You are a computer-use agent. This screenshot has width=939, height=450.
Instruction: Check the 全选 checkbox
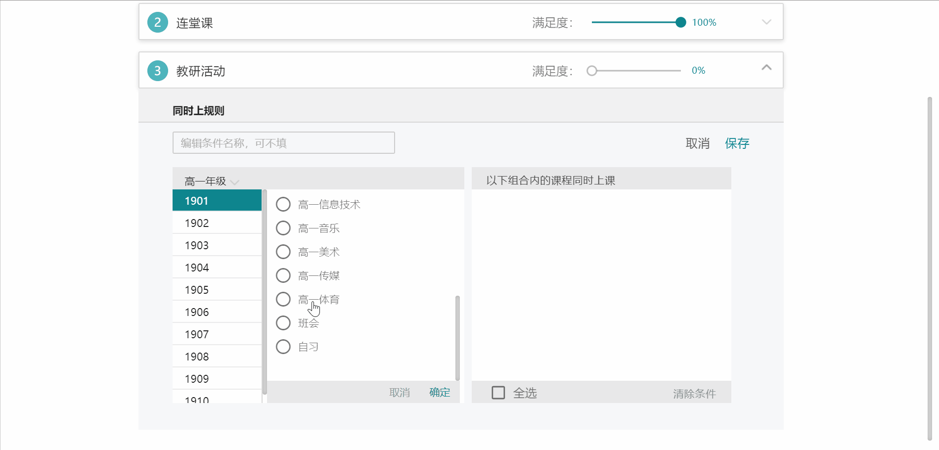[498, 393]
